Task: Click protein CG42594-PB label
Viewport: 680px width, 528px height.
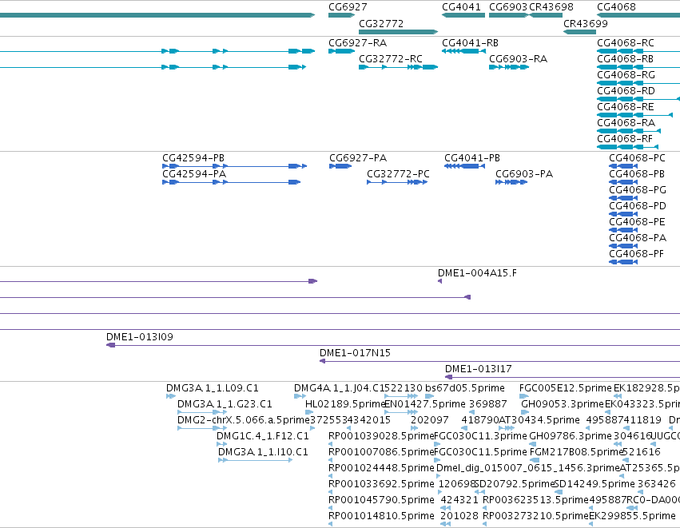Action: point(193,158)
